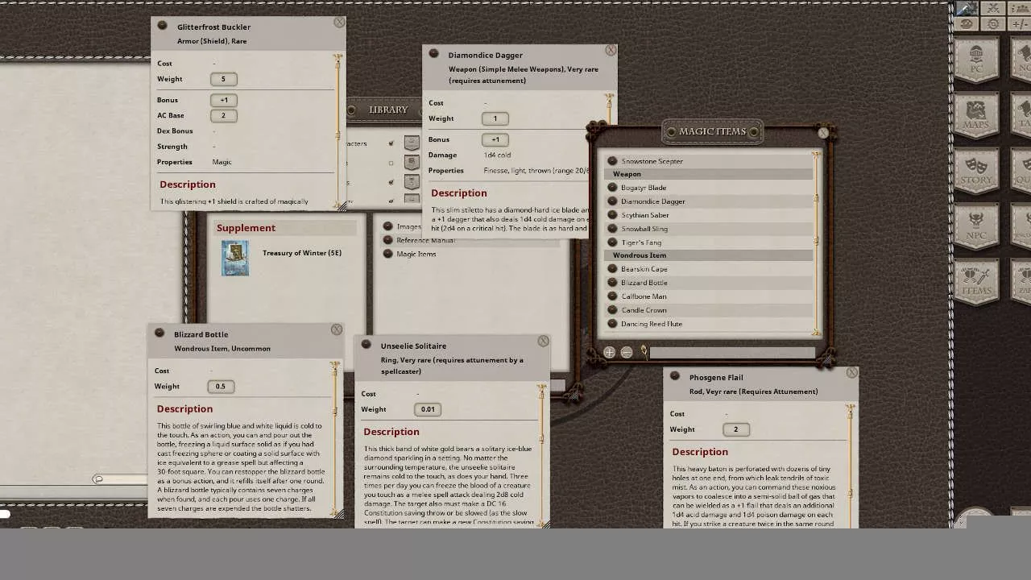Click the search icon in Magic Items footer
The width and height of the screenshot is (1031, 580).
[x=644, y=352]
